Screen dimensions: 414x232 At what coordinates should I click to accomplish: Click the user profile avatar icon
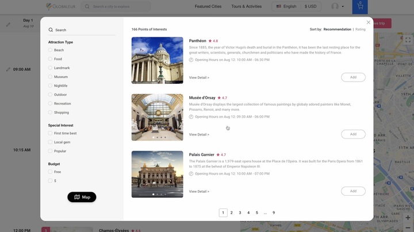(x=335, y=6)
